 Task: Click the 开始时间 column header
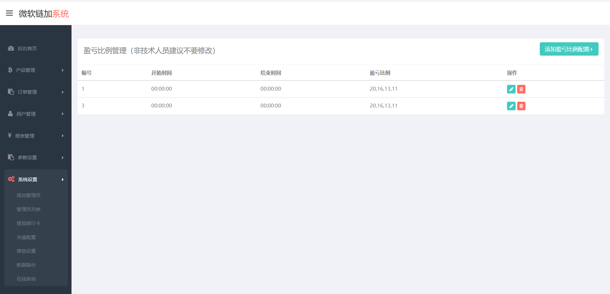tap(161, 73)
